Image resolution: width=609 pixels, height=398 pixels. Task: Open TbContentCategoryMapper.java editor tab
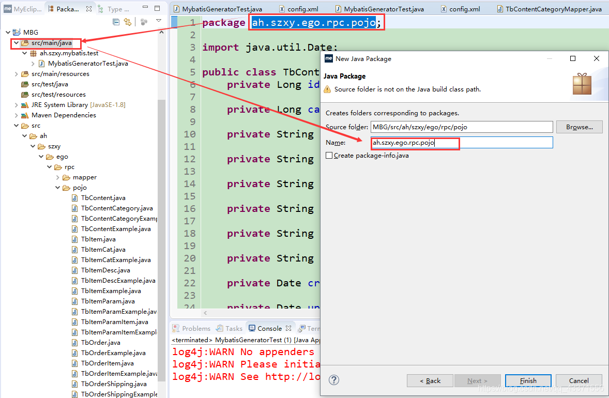point(549,9)
